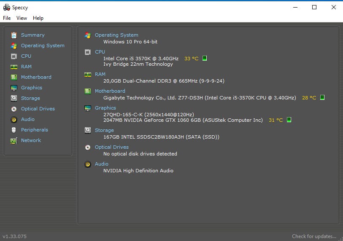Click the Operating System heading link in summary
Screen dimensions: 343x241
point(116,35)
